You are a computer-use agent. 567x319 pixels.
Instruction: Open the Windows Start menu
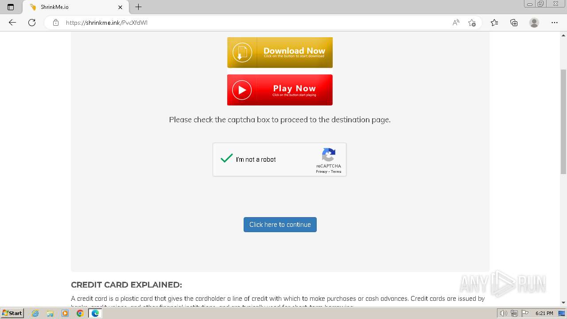pos(12,313)
